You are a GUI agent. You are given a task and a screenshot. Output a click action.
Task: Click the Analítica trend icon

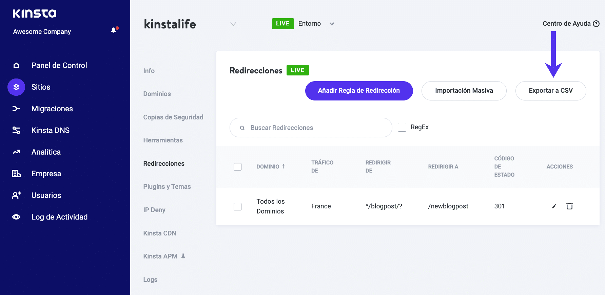click(x=16, y=152)
